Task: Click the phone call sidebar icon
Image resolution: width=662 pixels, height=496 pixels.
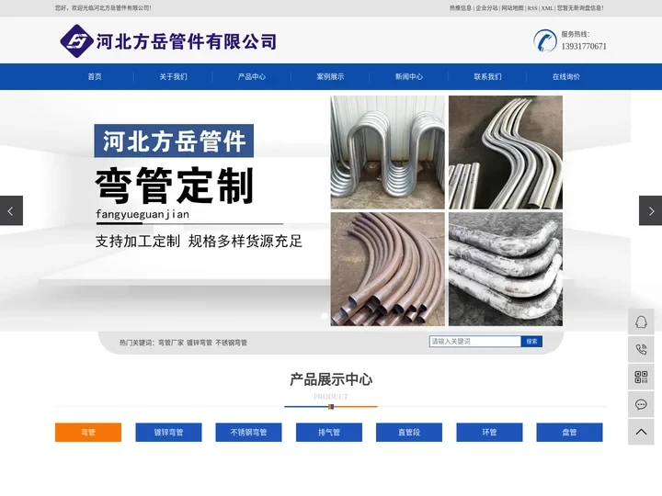Action: [x=641, y=350]
